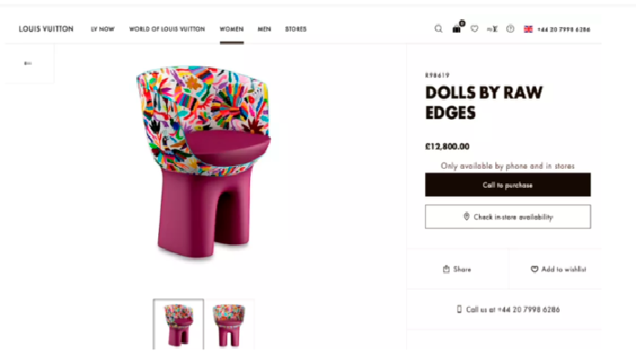Select the first chair thumbnail
This screenshot has height=363, width=636.
tap(178, 324)
